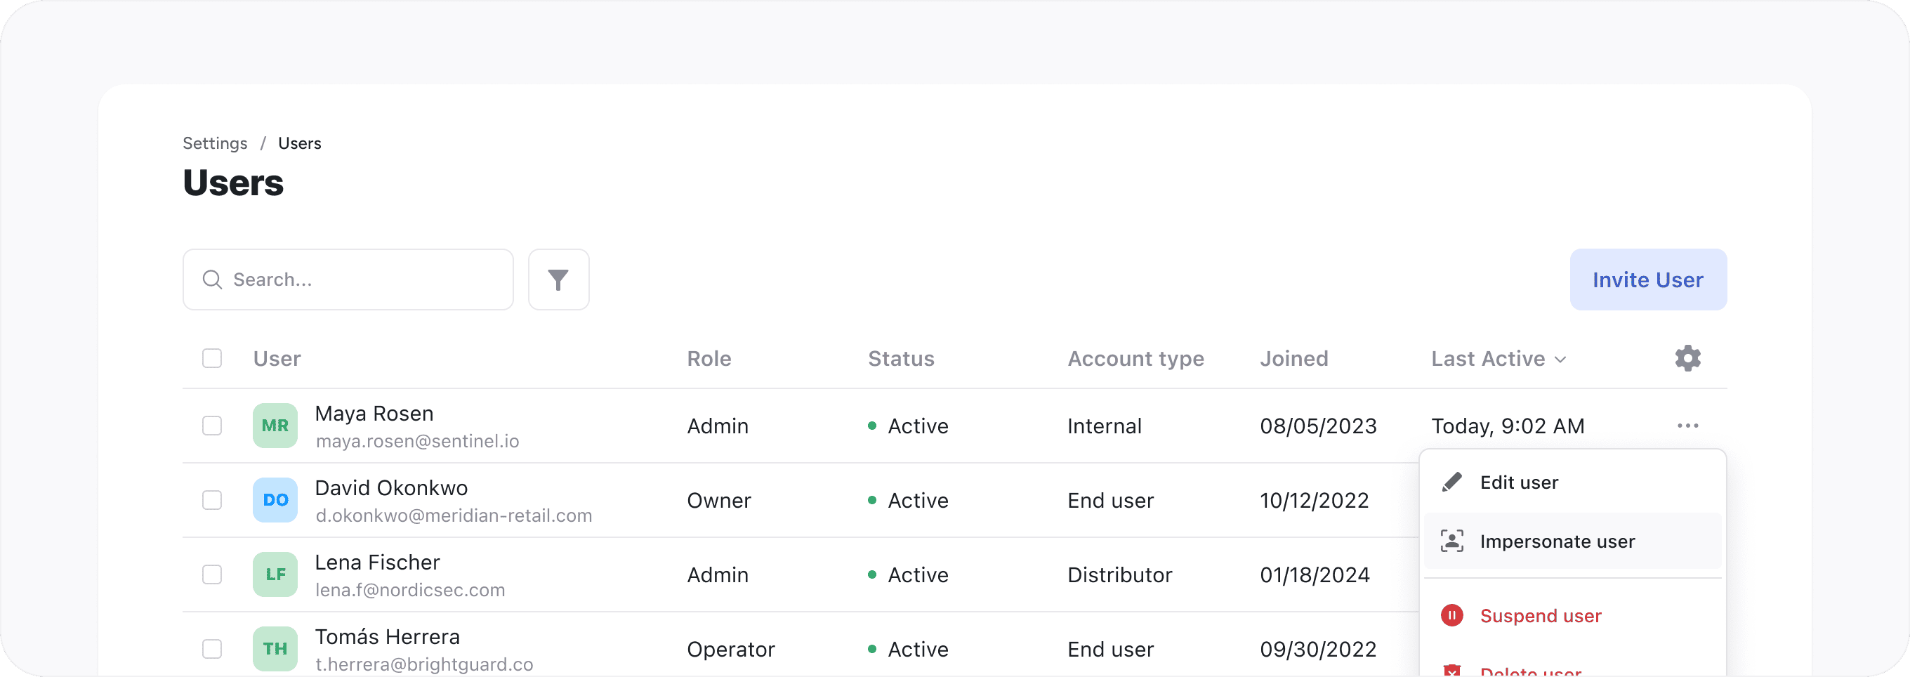Click Maya Rosen's MR avatar
This screenshot has width=1910, height=677.
tap(275, 426)
